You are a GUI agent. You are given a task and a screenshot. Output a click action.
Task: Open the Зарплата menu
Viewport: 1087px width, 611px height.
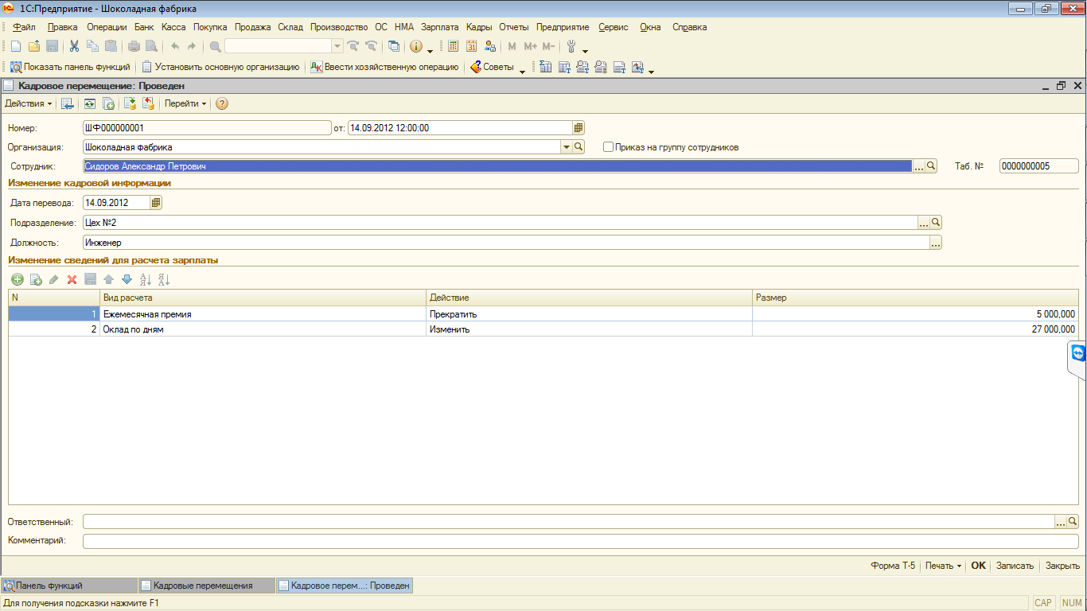pyautogui.click(x=440, y=27)
